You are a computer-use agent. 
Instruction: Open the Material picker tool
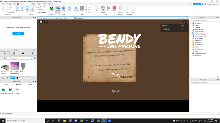click(76, 9)
